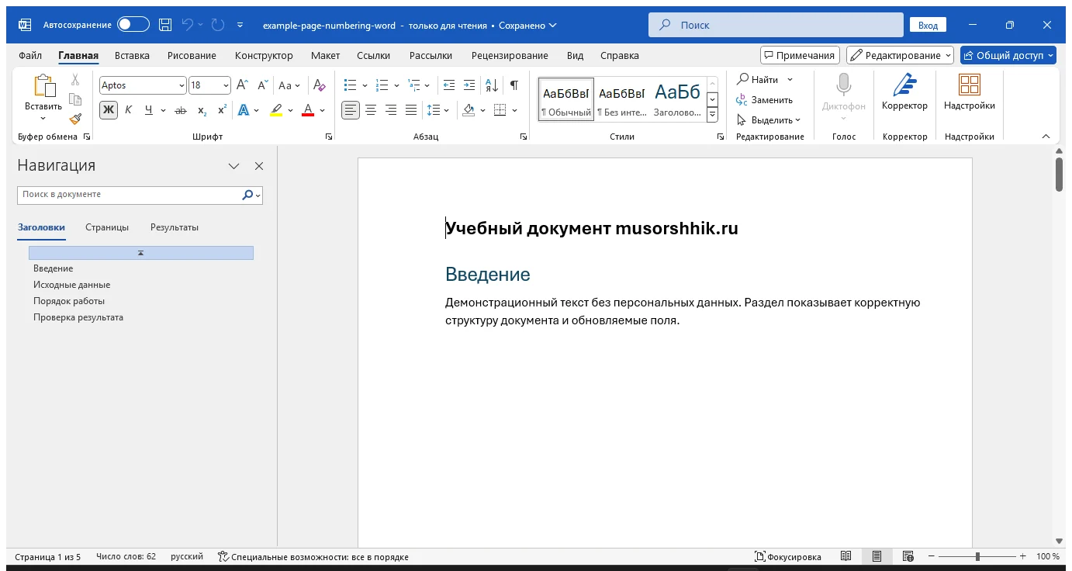
Task: Decrease paragraph indent
Action: 448,85
